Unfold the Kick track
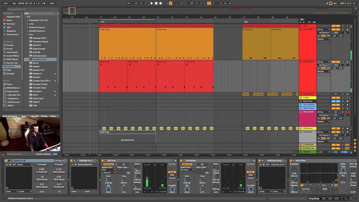This screenshot has height=202, width=359. click(x=301, y=26)
